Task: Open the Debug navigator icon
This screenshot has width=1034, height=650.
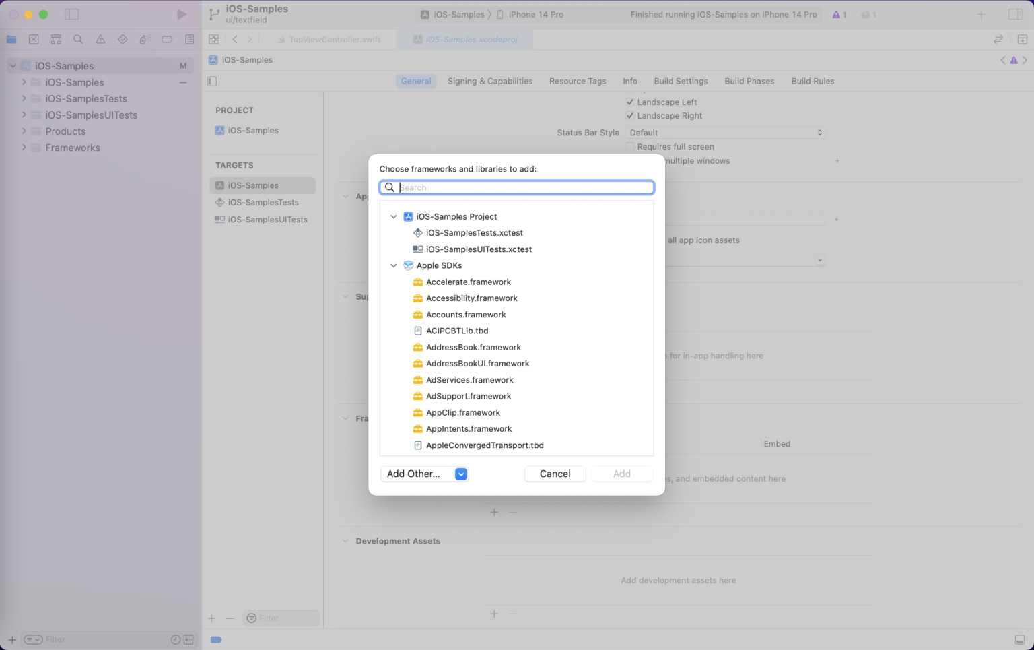Action: click(x=145, y=39)
